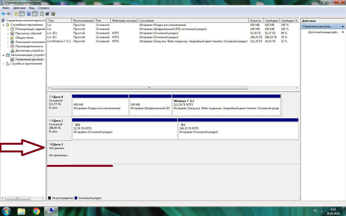The width and height of the screenshot is (346, 216).
Task: Expand the Планировщик заданий node
Action: pyautogui.click(x=8, y=29)
